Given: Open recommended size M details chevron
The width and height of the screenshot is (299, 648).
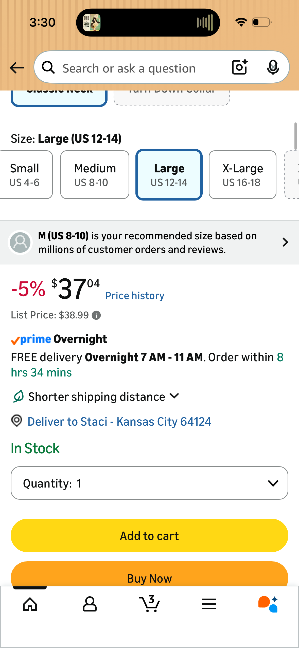Looking at the screenshot, I should [x=285, y=242].
